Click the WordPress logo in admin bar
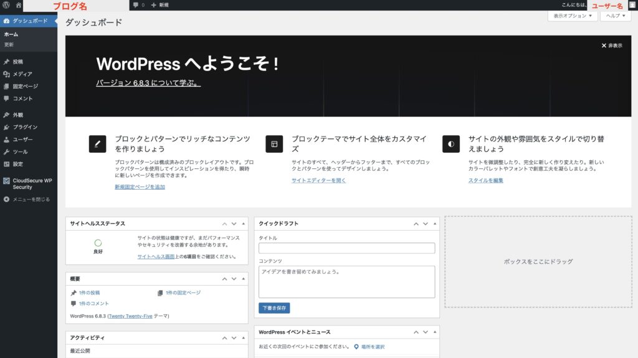638x358 pixels. [6, 5]
